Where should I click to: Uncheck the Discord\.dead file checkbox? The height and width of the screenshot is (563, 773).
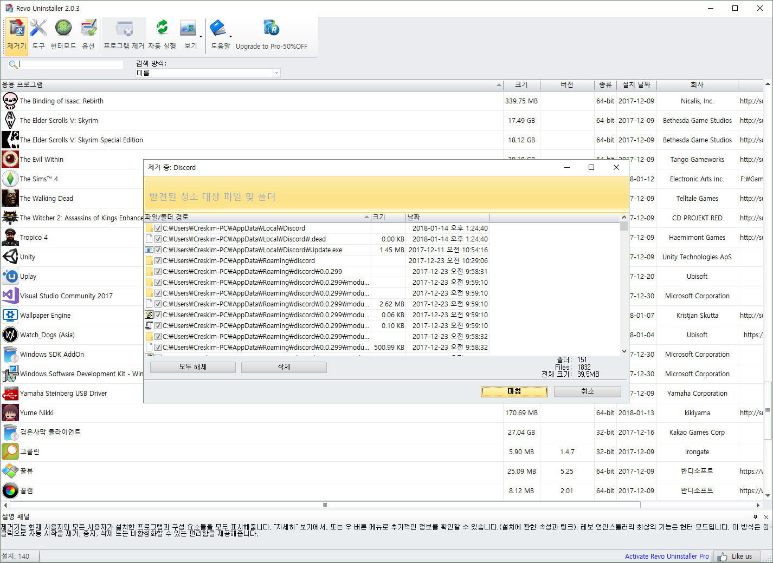(x=158, y=239)
